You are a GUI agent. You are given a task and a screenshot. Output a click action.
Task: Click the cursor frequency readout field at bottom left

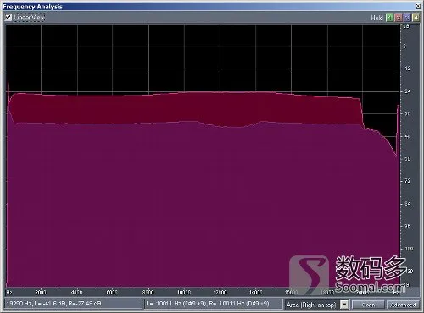click(73, 304)
